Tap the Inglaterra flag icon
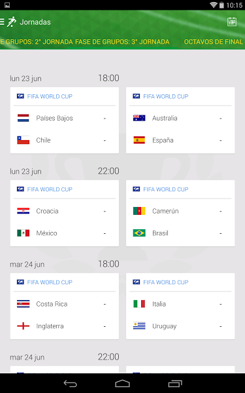Screen dimensions: 245x393 [x=24, y=326]
